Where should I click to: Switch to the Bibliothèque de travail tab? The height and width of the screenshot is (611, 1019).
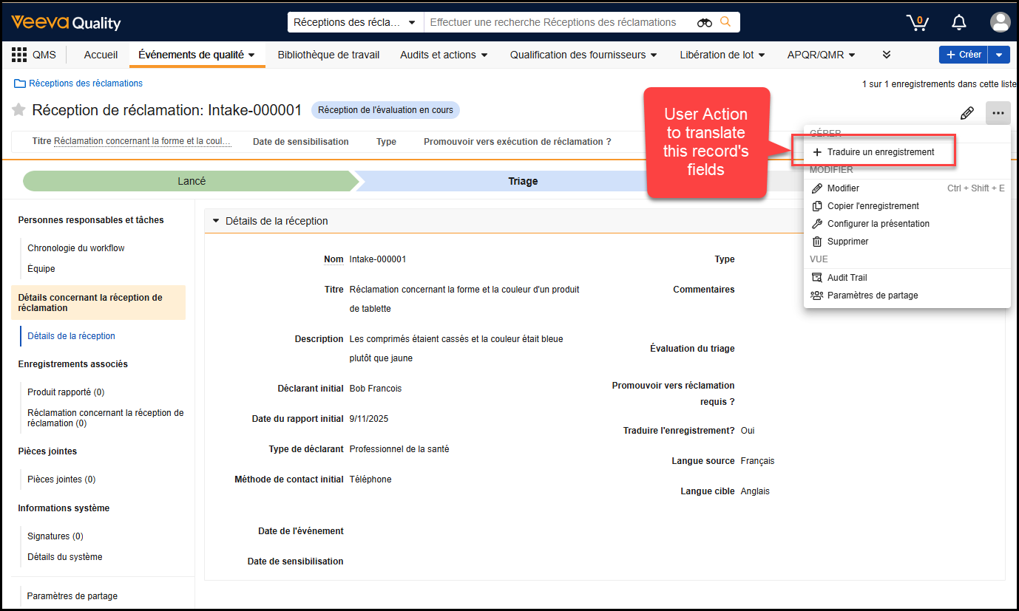click(328, 55)
